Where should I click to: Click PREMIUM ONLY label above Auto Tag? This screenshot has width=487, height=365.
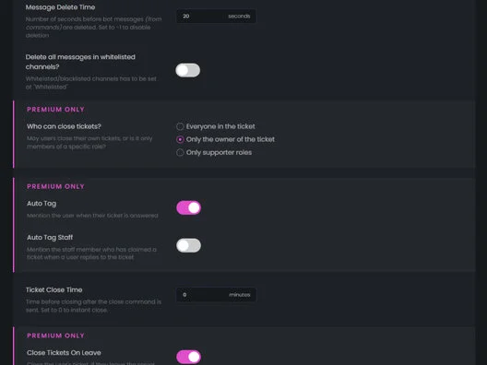point(55,186)
